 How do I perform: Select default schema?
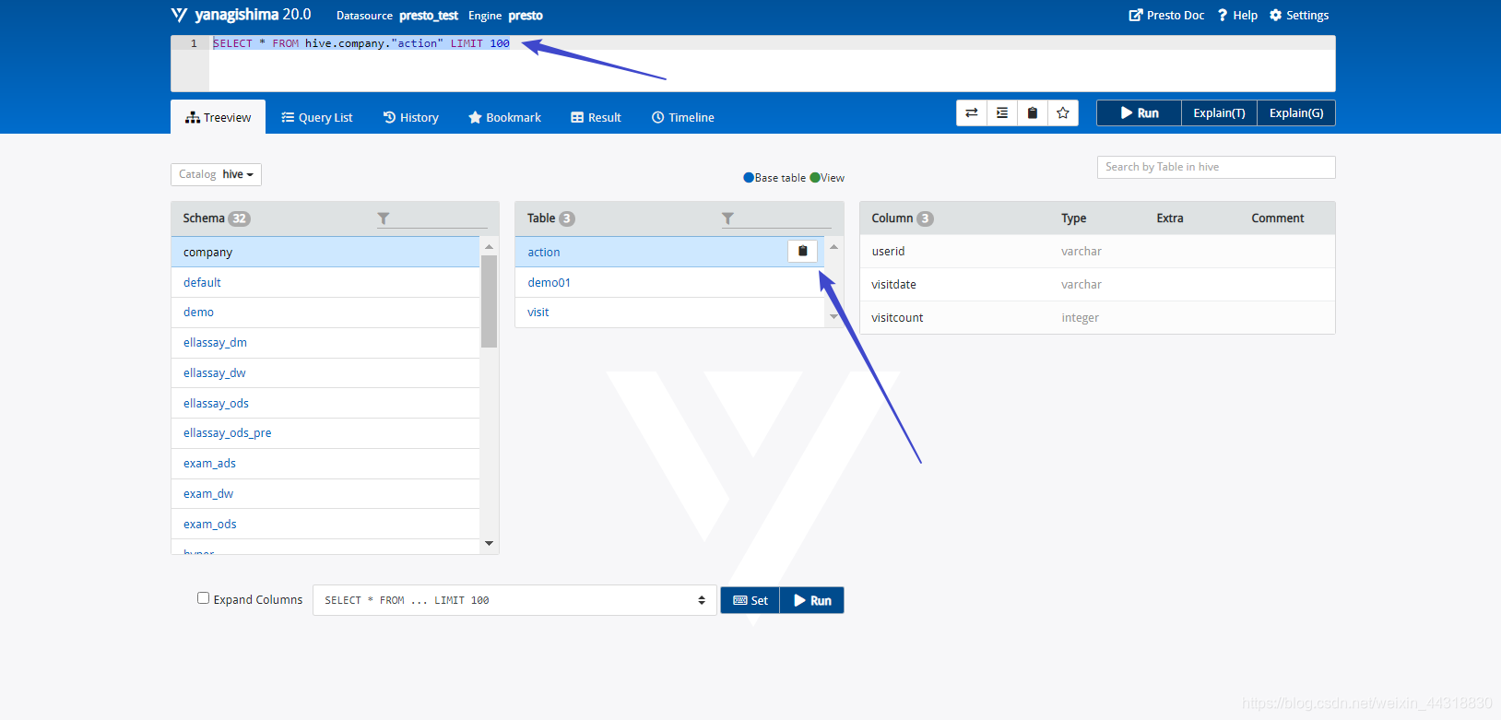325,282
